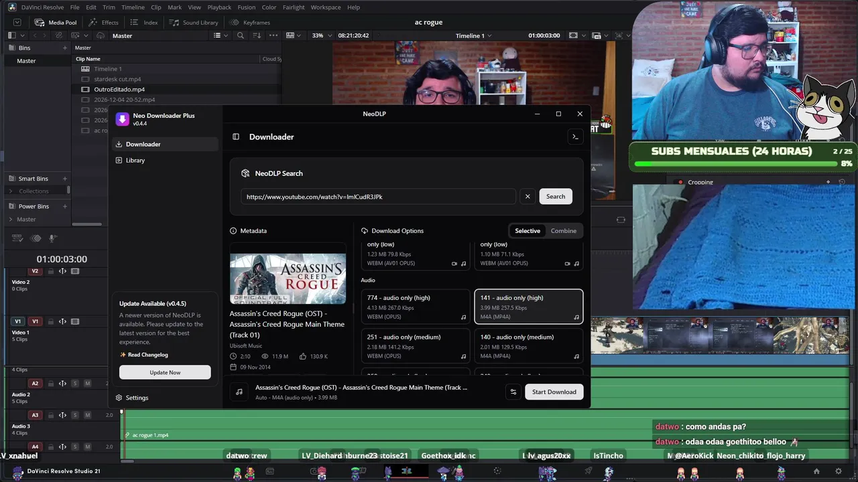Disable the Video 1 track

pos(75,321)
